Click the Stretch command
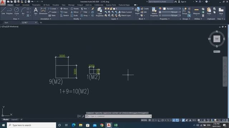 pyautogui.click(x=64, y=15)
